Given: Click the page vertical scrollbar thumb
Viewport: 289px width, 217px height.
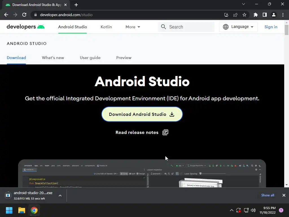Looking at the screenshot, I should (x=286, y=30).
